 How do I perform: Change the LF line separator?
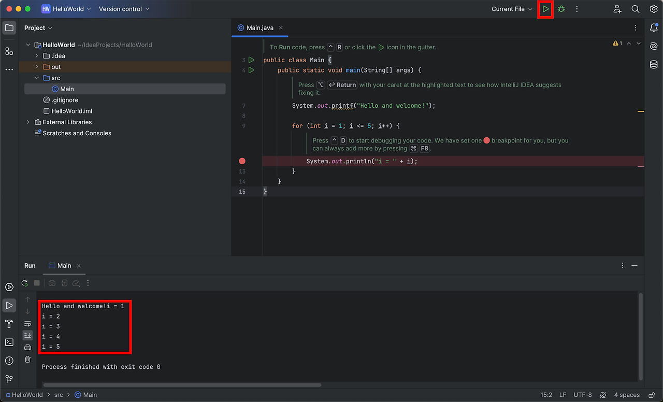coord(563,395)
